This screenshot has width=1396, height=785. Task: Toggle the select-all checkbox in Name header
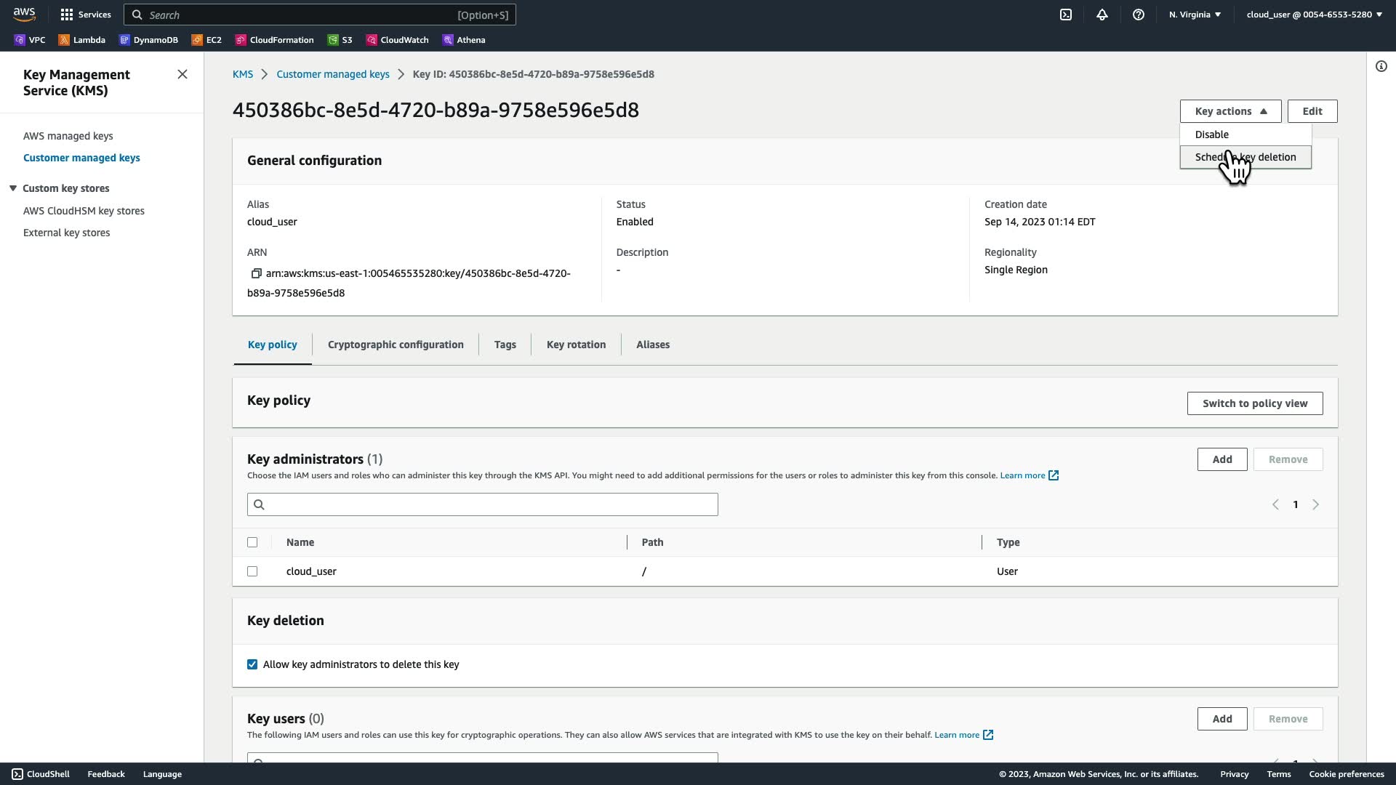tap(252, 542)
